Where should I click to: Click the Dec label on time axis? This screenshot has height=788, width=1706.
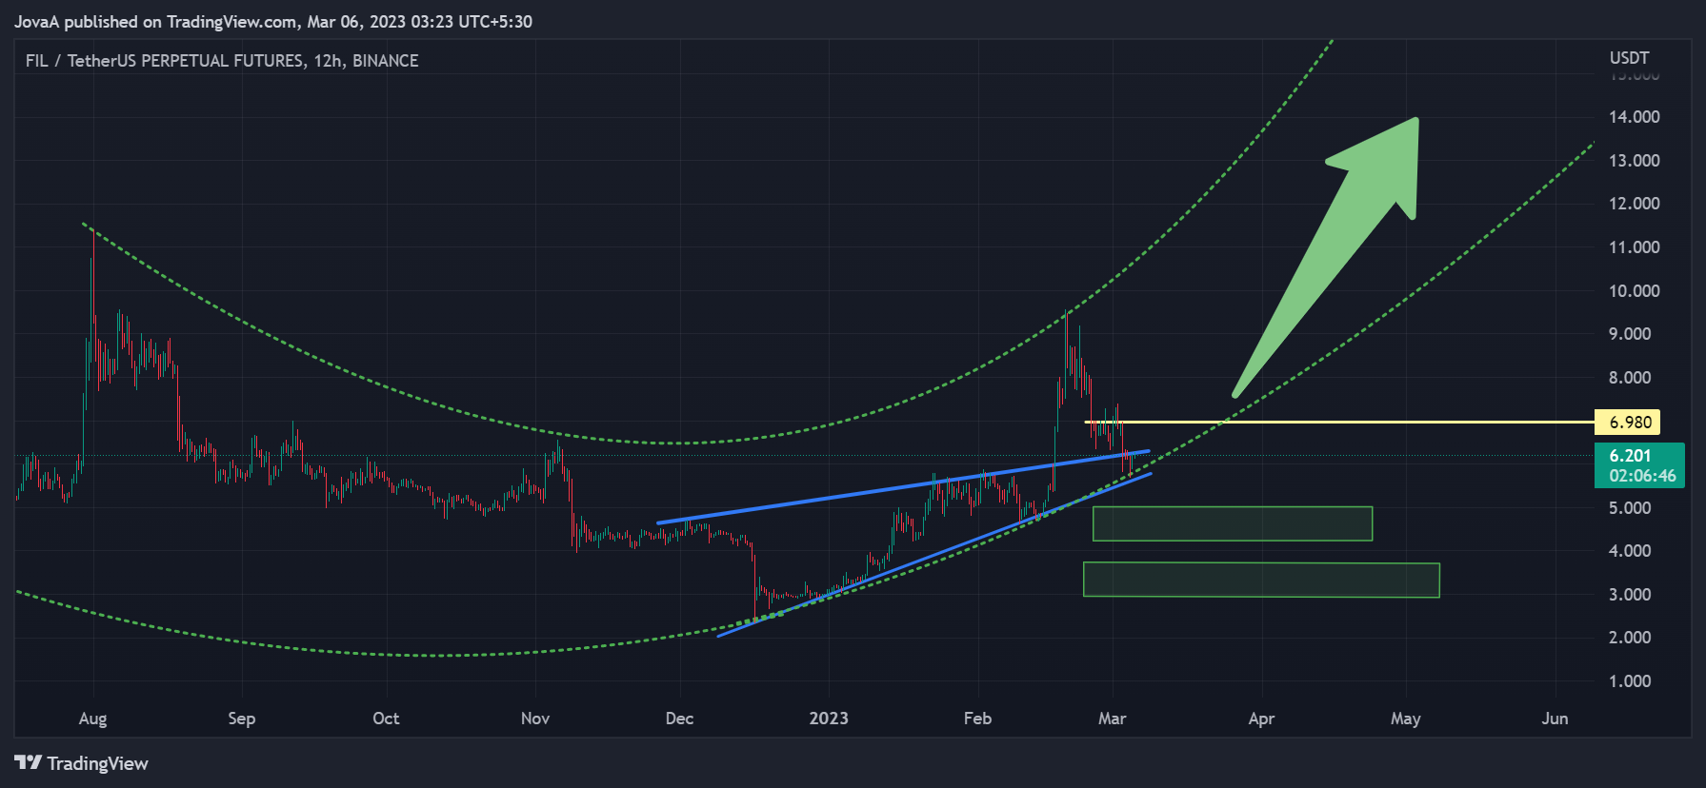point(679,719)
